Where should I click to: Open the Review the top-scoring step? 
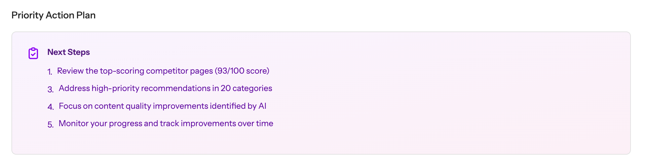point(163,71)
